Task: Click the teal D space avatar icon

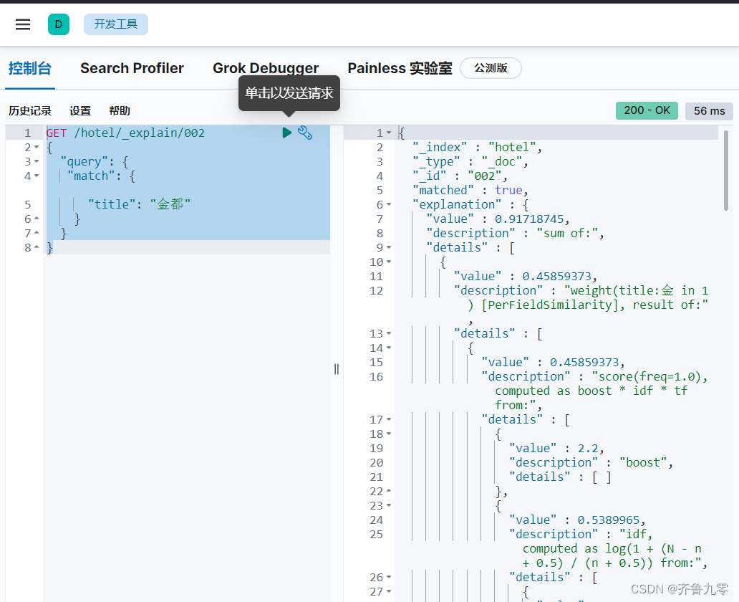Action: point(59,24)
